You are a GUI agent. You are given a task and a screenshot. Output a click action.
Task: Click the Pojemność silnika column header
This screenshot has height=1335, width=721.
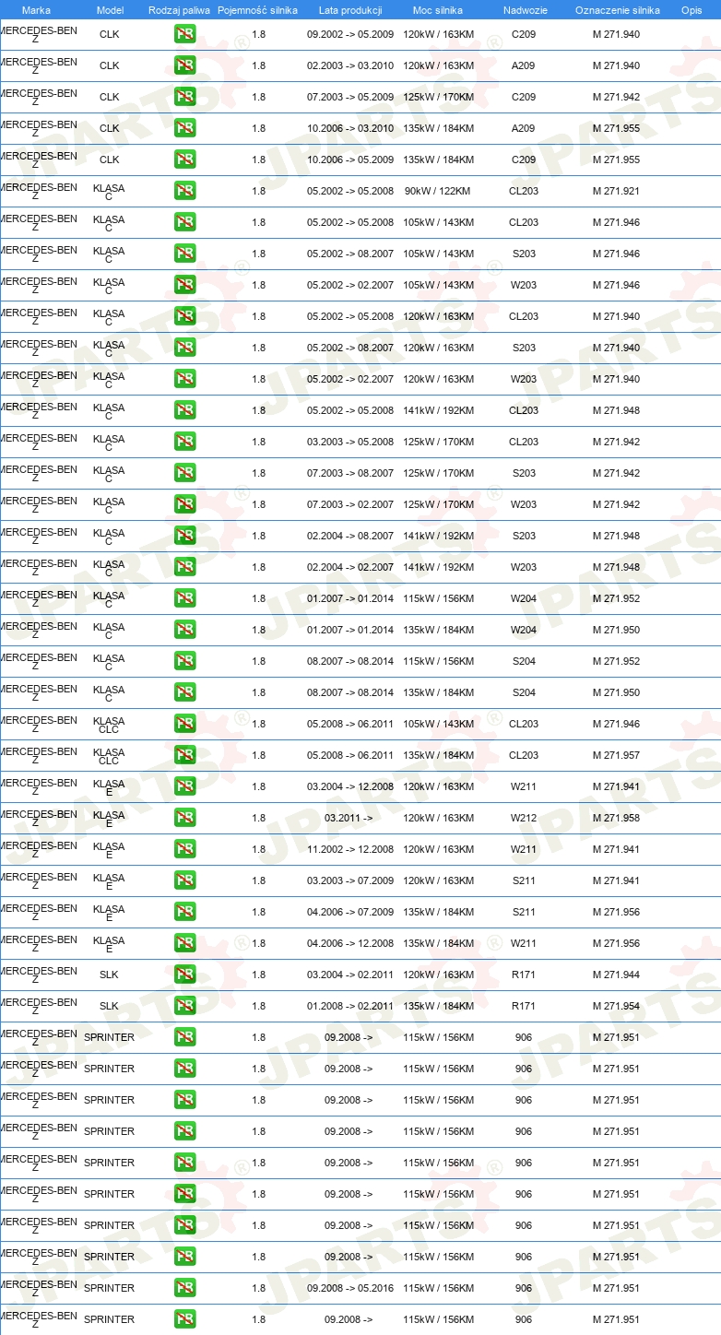[257, 10]
